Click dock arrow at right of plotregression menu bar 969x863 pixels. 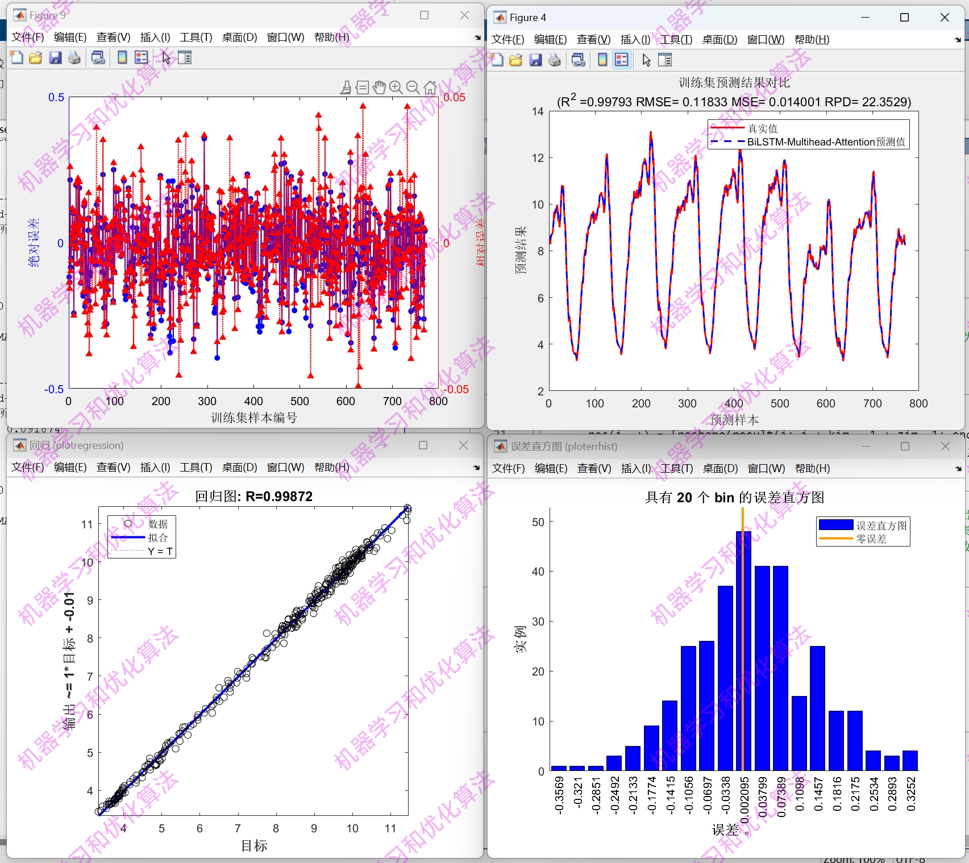coord(477,468)
